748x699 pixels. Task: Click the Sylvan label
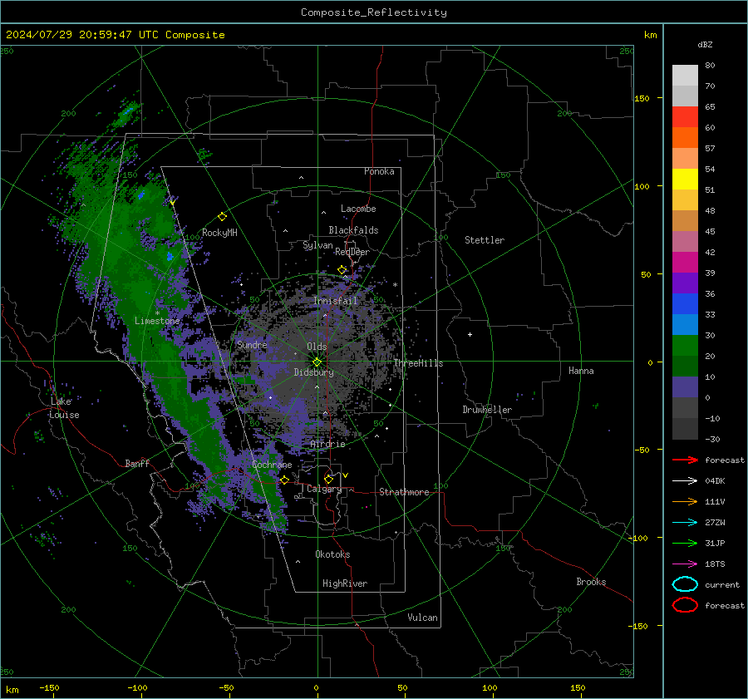click(317, 245)
